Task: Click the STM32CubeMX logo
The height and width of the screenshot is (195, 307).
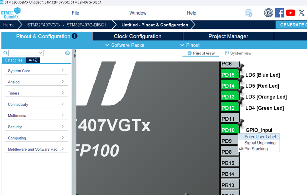Action: (11, 13)
